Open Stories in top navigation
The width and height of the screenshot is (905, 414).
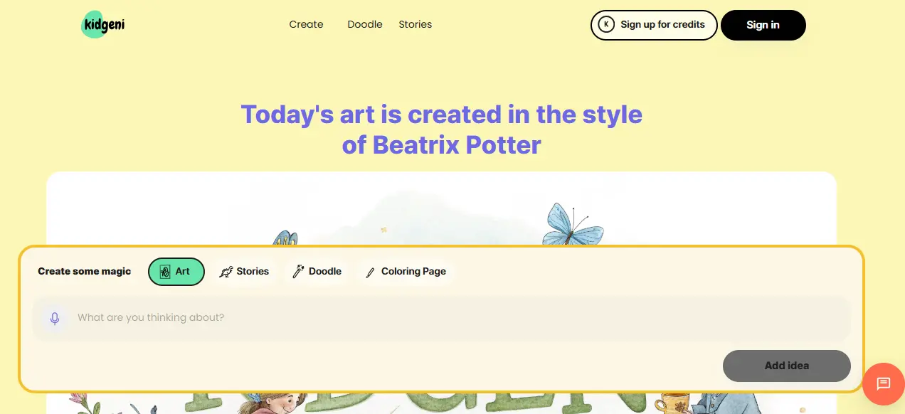pos(416,24)
